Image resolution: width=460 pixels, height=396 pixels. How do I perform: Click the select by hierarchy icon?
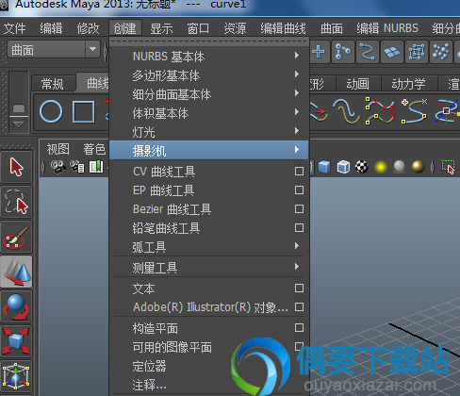click(342, 52)
